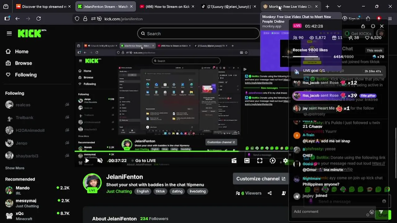Click the stream progress seek bar
Screen dimensions: 397x223
coord(182,151)
